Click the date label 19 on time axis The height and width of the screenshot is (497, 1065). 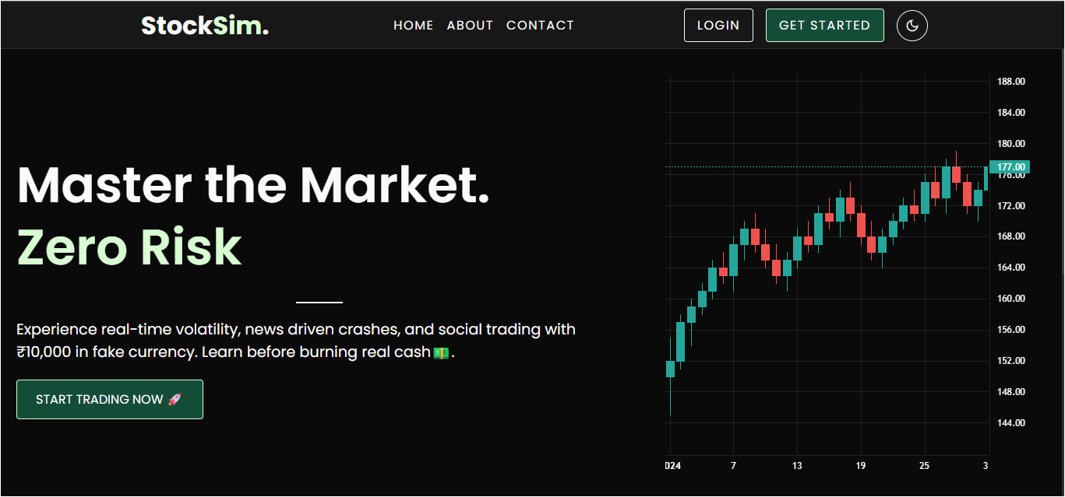(x=860, y=466)
